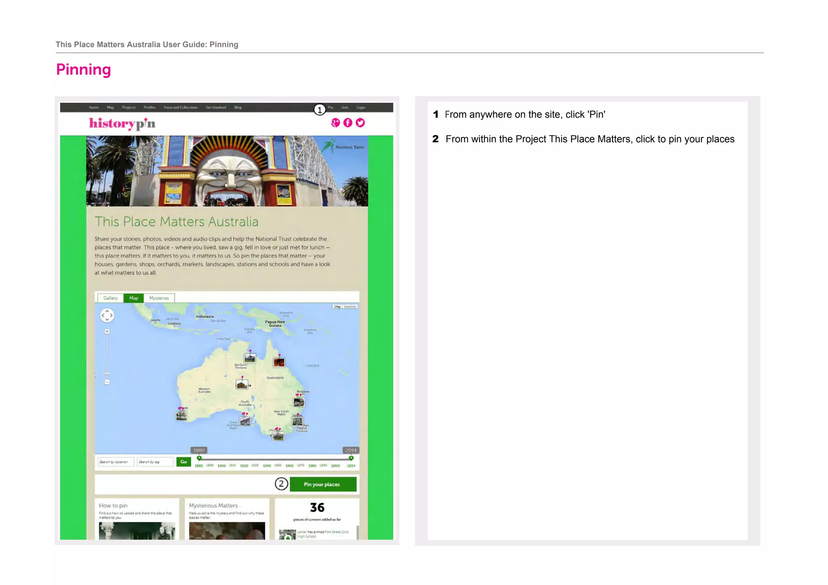
Task: Open the Perth photo pin
Action: coord(182,416)
